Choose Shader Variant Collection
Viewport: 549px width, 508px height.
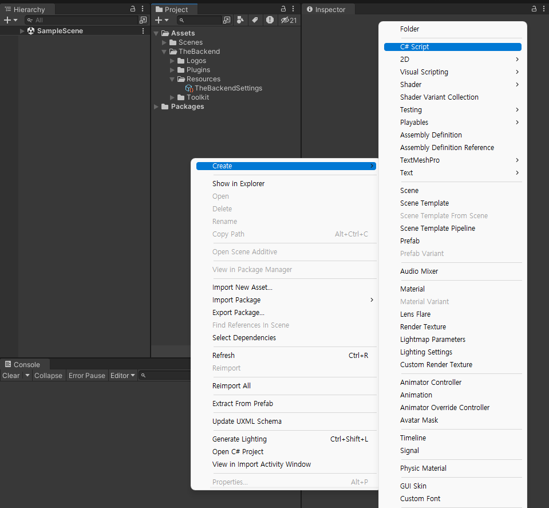click(453, 97)
